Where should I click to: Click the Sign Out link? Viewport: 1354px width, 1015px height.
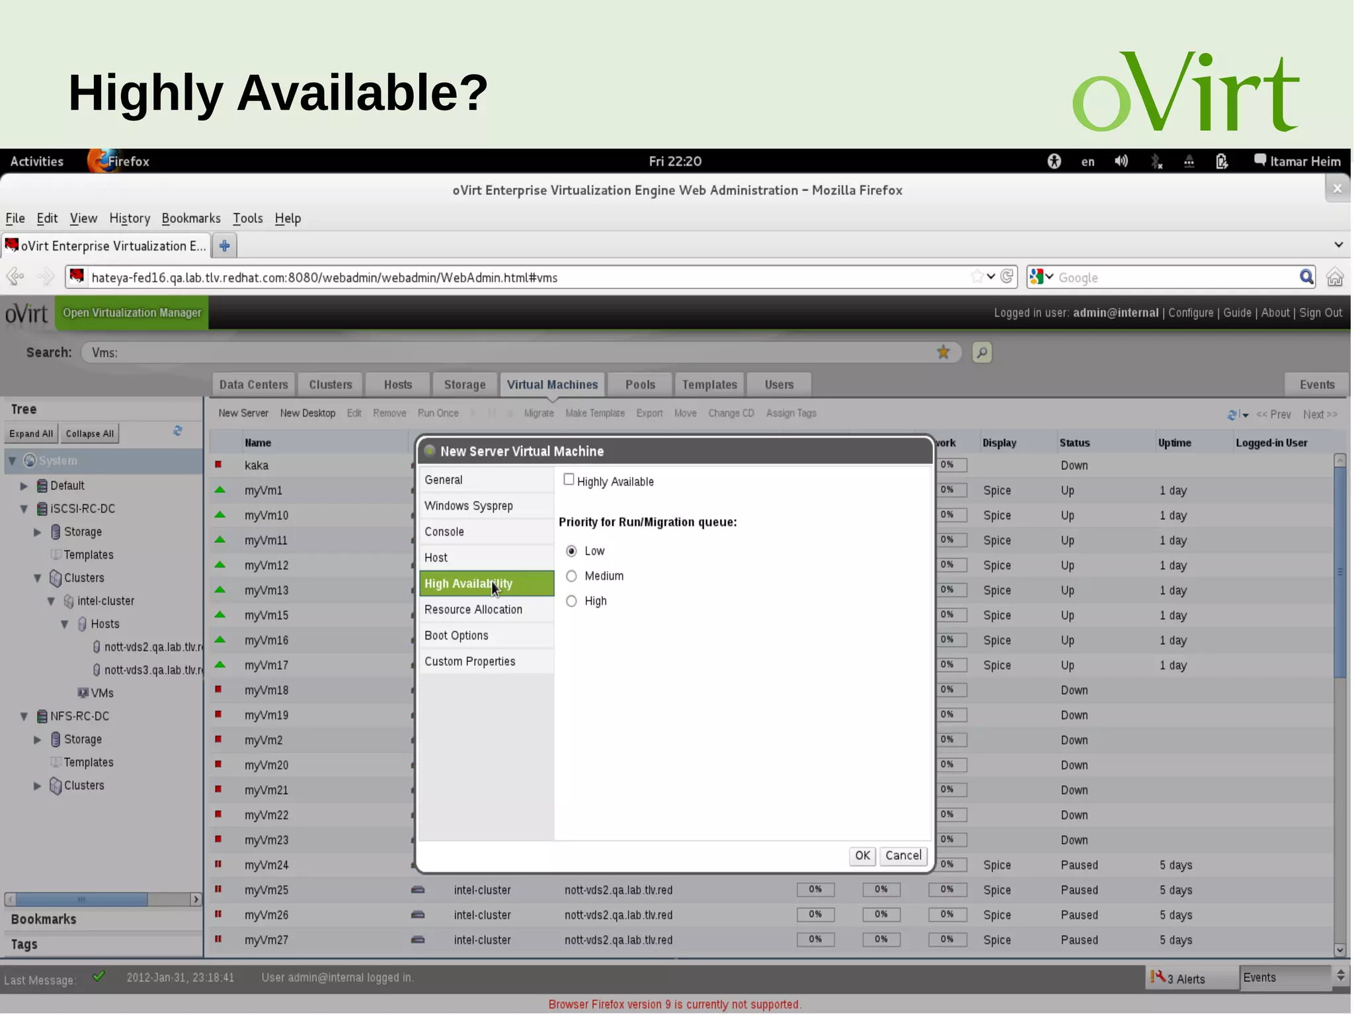[1320, 313]
